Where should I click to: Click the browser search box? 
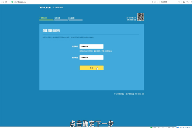[x=169, y=2]
